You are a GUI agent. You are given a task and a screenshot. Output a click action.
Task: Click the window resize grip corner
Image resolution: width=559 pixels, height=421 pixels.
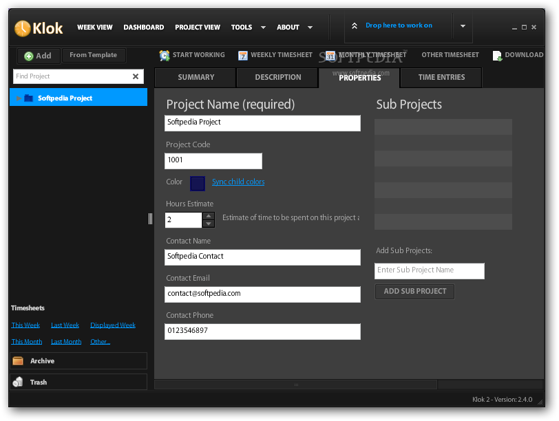540,402
